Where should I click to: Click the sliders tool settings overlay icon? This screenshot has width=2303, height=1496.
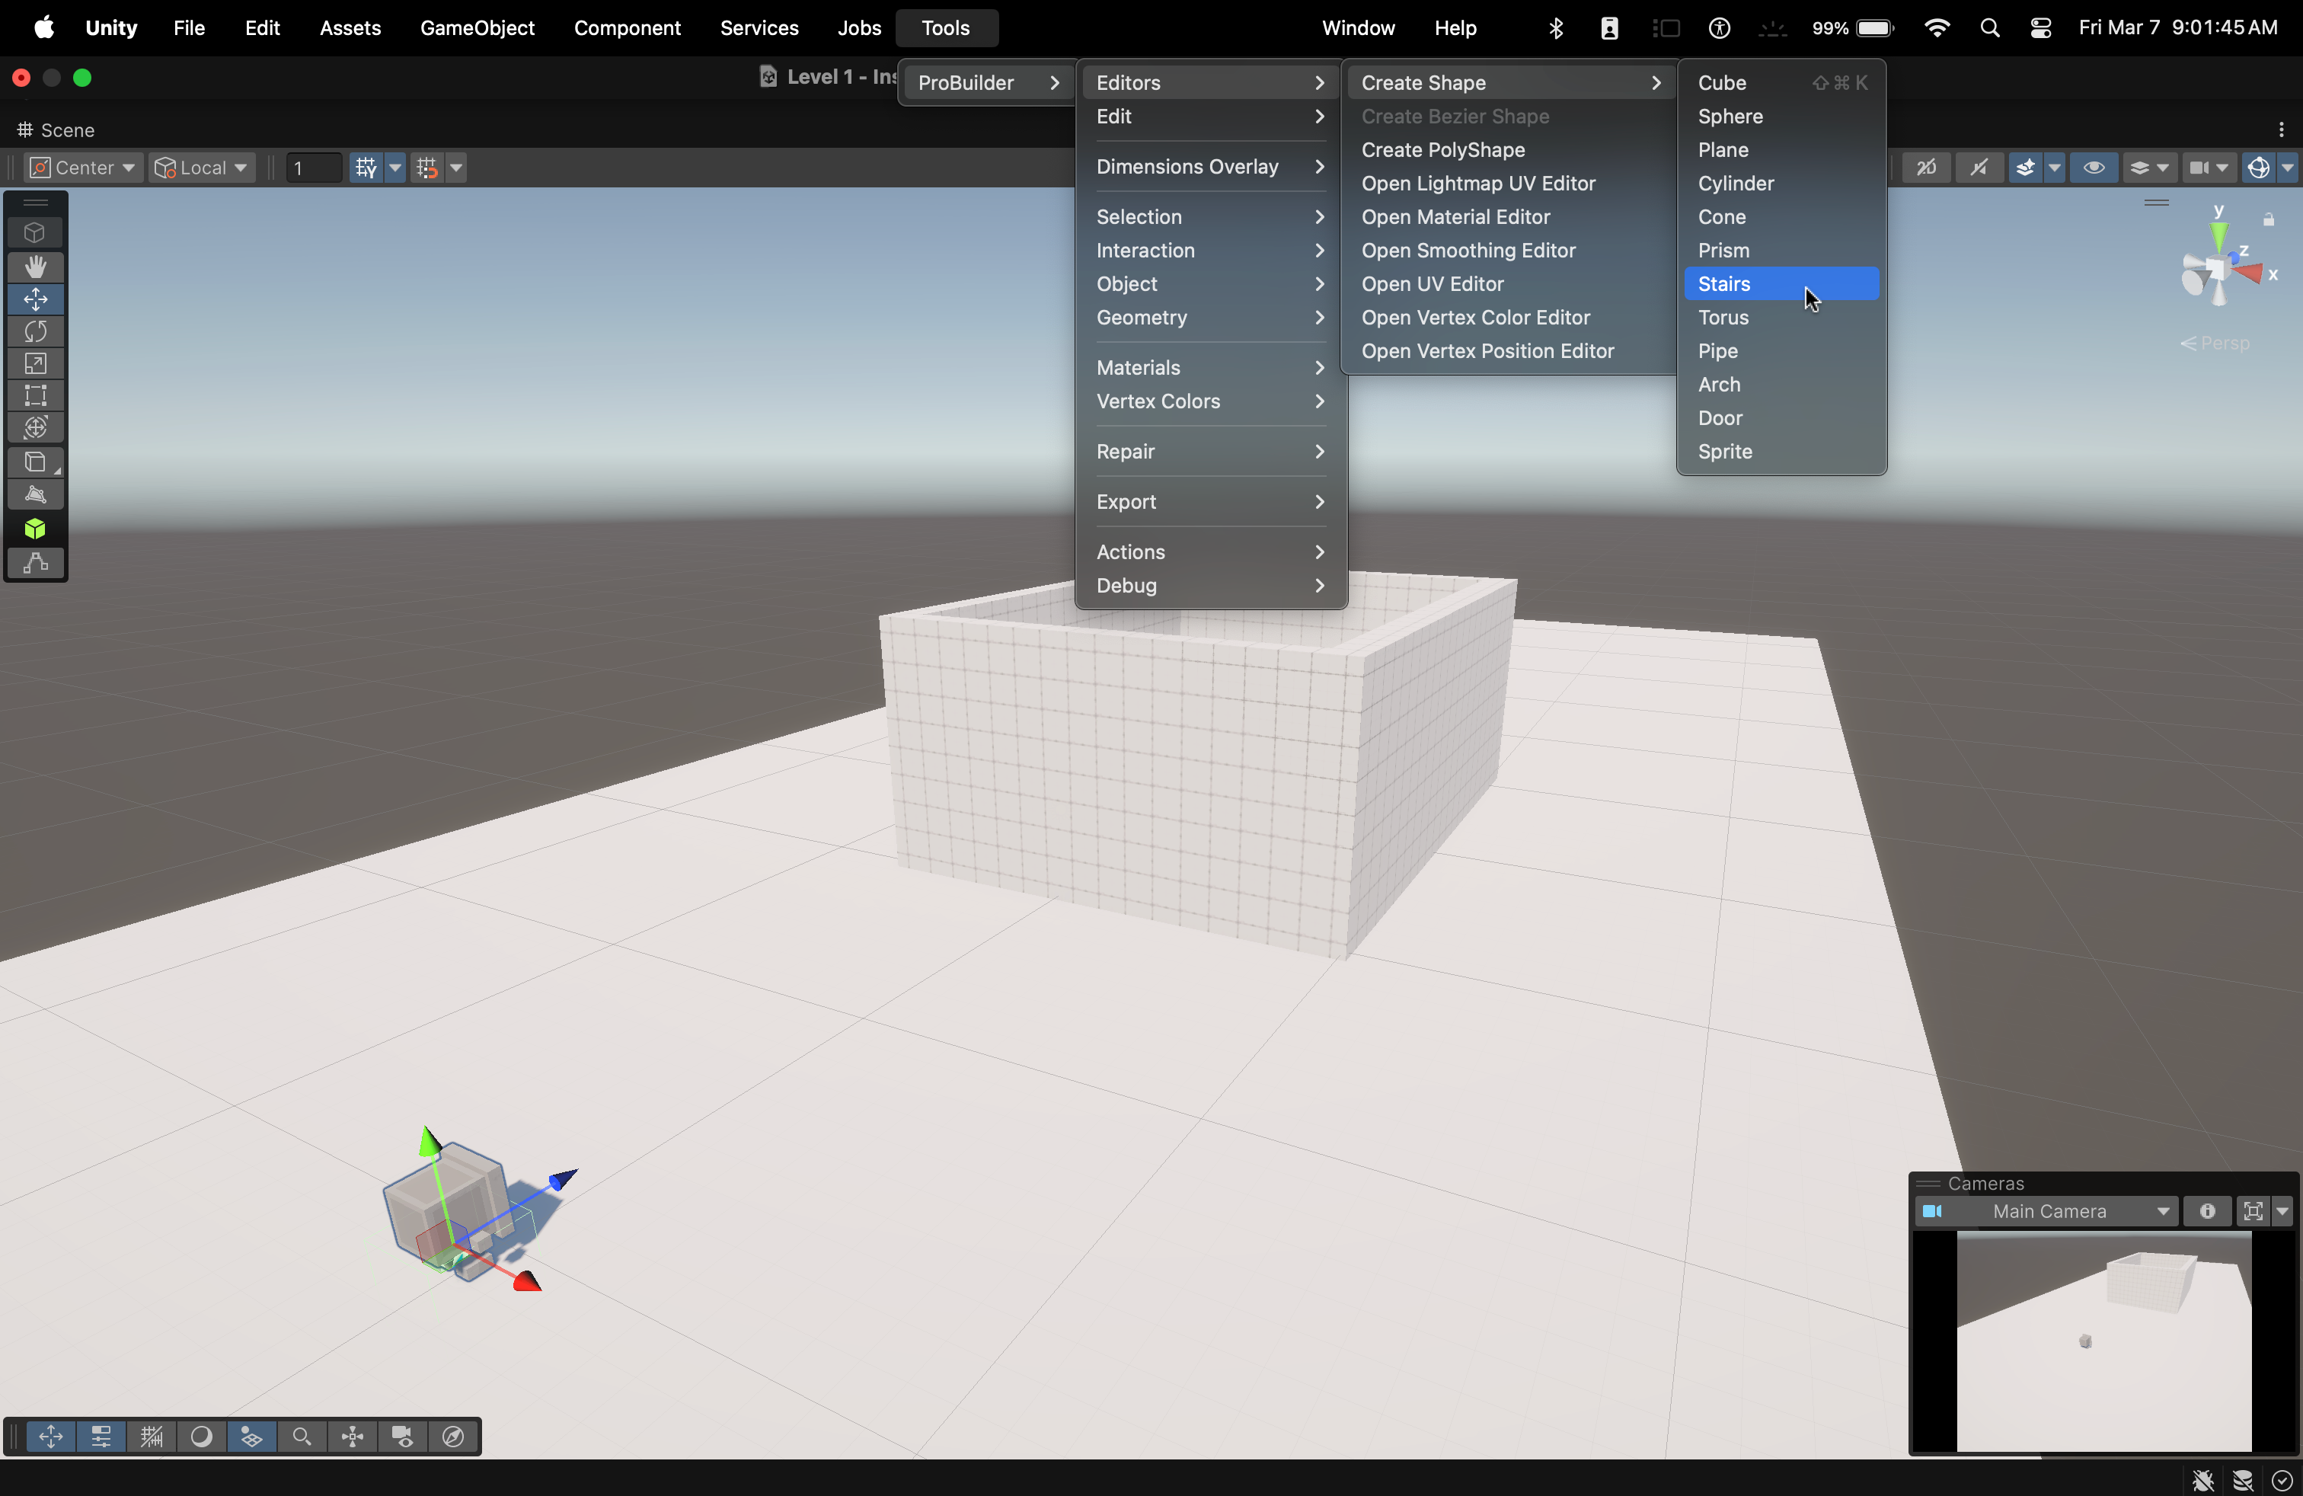coord(101,1437)
